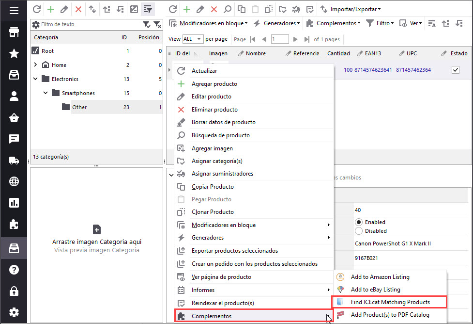
Task: Open shipping truck icon in sidebar
Action: pyautogui.click(x=14, y=160)
